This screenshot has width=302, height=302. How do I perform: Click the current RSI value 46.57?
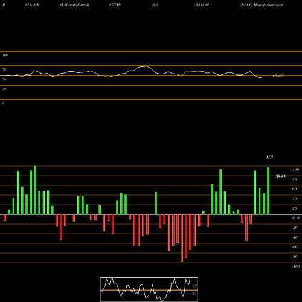coord(278,75)
